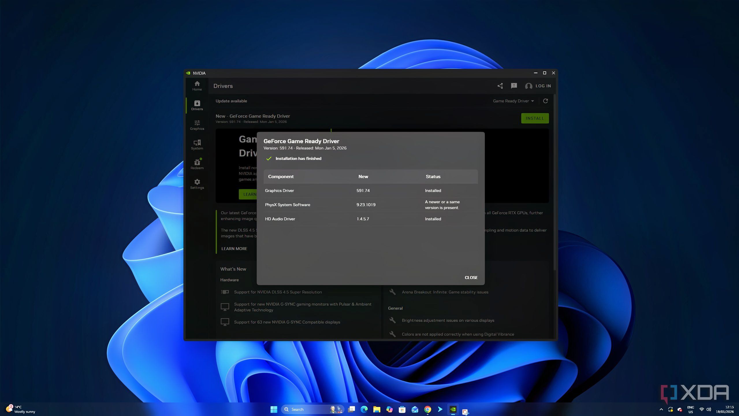Click the 'What's New' heading
Image resolution: width=739 pixels, height=416 pixels.
233,269
